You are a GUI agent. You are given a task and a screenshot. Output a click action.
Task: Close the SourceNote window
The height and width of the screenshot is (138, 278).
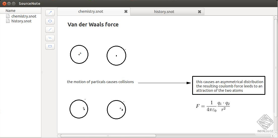pyautogui.click(x=5, y=4)
